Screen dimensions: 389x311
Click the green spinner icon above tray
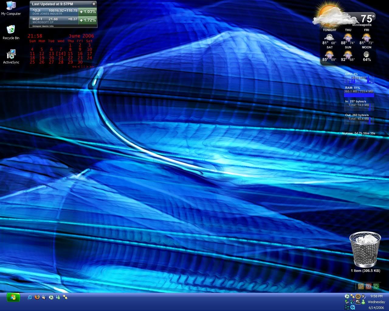[x=376, y=286]
